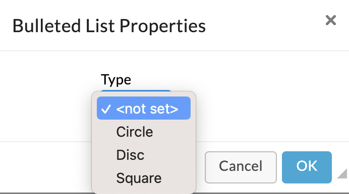The image size is (349, 194).
Task: Select Square bullet style
Action: [144, 178]
